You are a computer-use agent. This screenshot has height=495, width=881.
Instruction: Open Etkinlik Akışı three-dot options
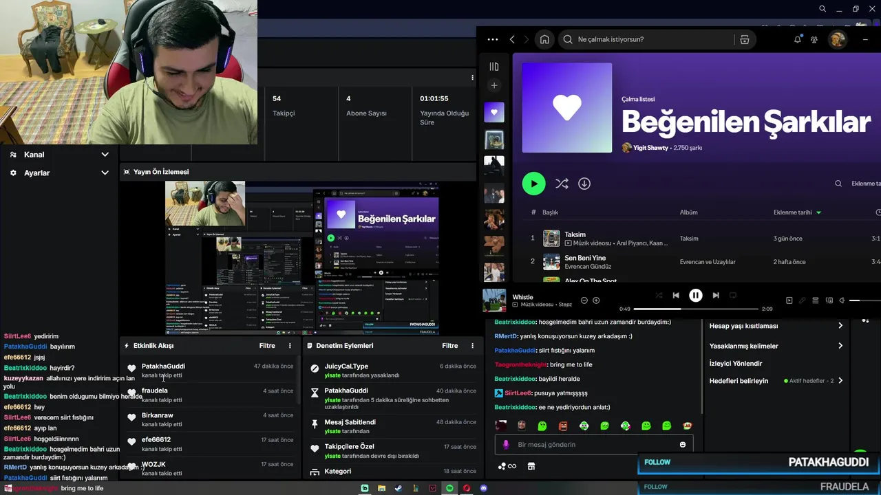tap(290, 346)
